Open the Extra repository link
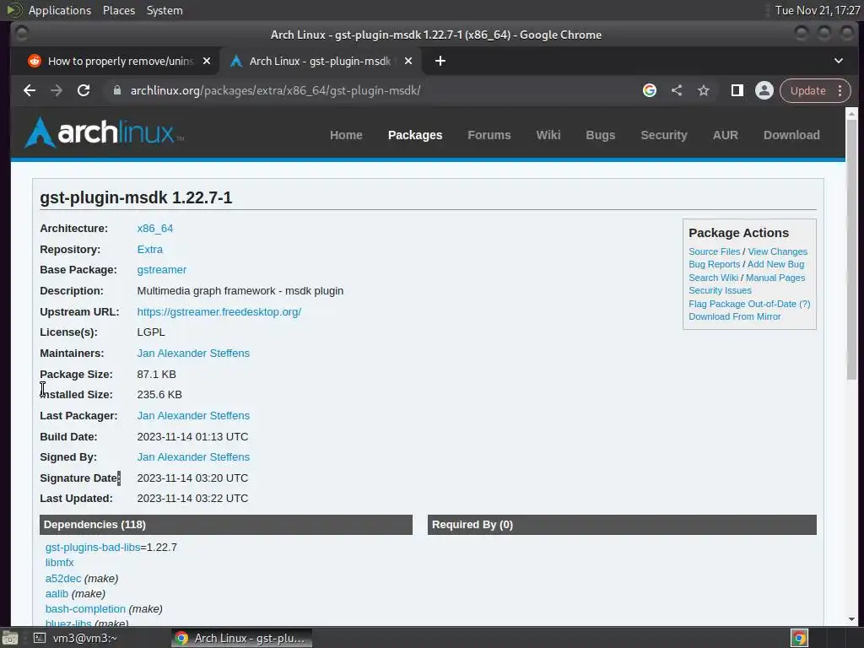 point(150,249)
